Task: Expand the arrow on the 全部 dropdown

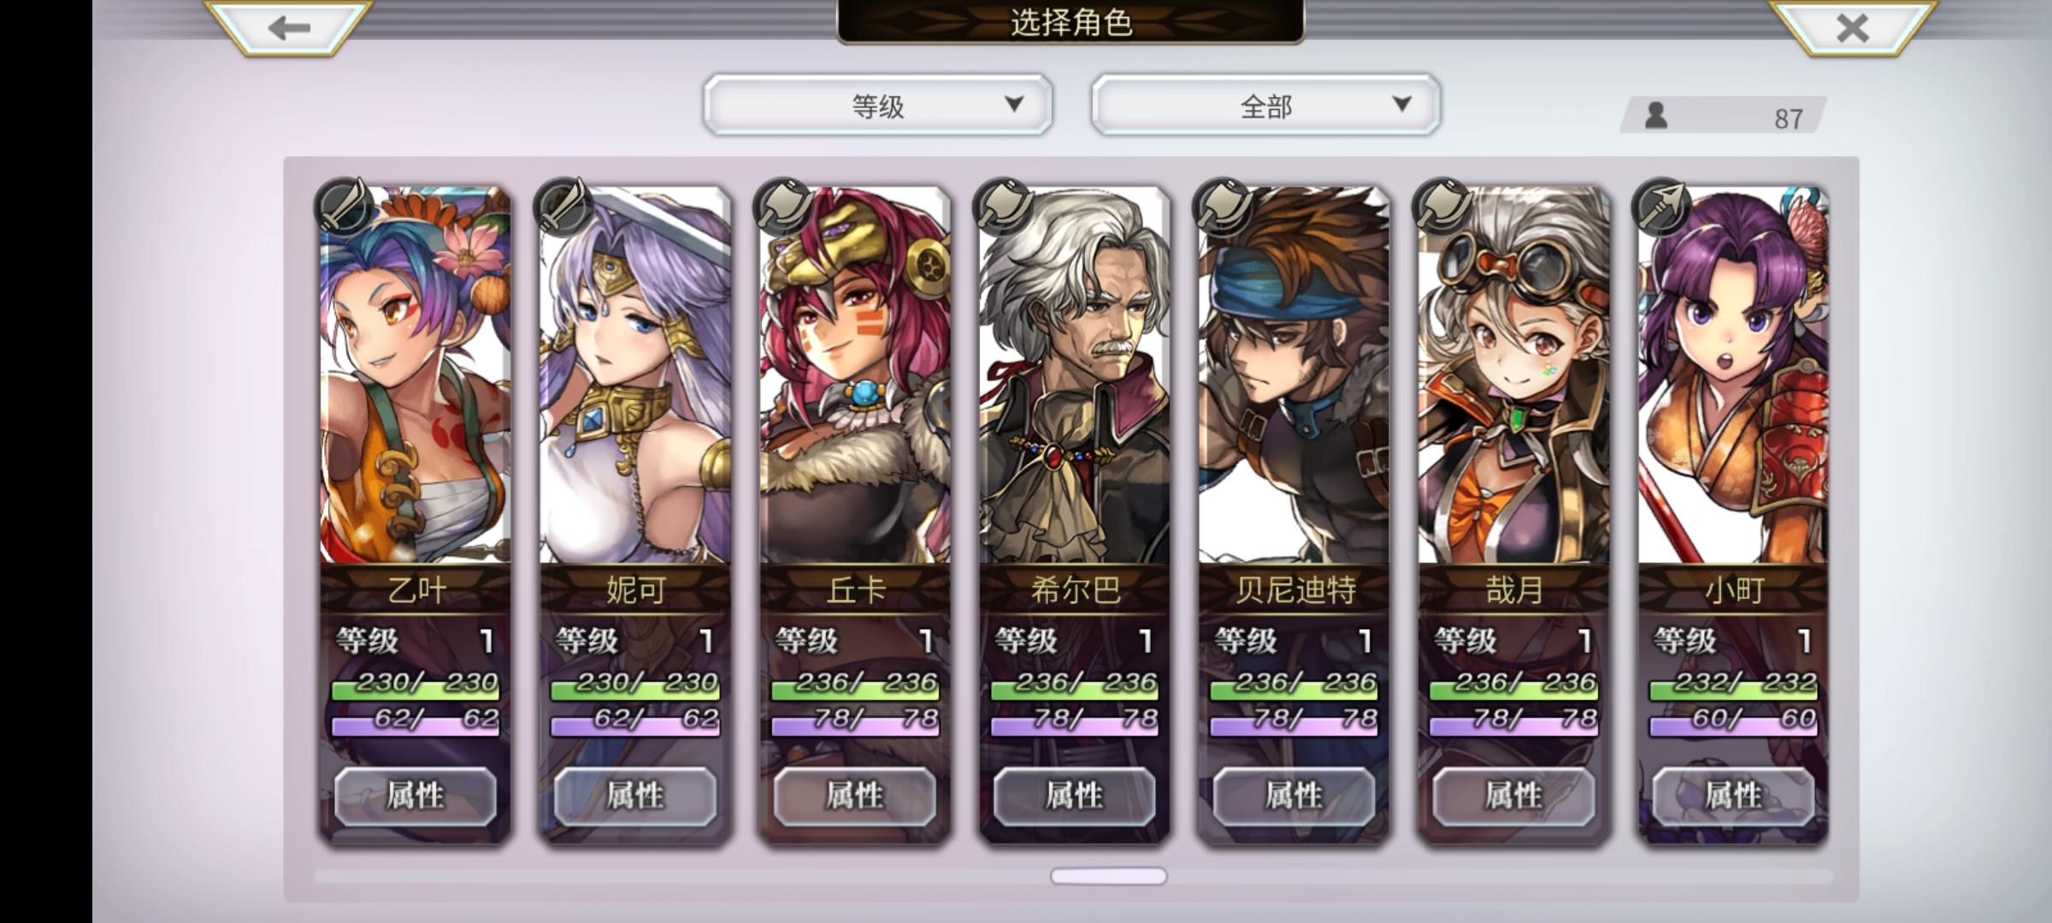Action: point(1401,104)
